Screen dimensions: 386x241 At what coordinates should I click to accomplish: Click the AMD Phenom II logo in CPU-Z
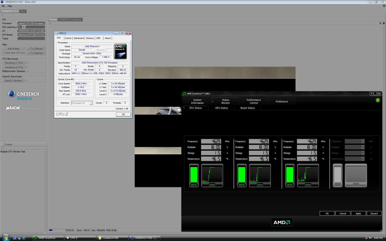click(120, 51)
